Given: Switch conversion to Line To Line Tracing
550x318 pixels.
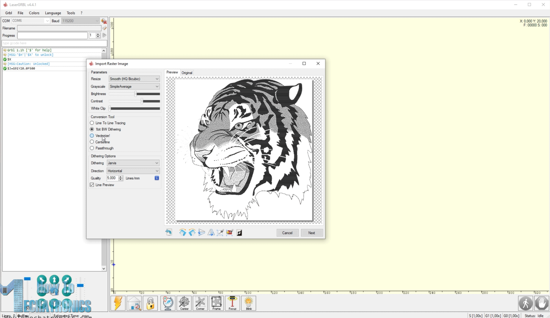Looking at the screenshot, I should point(92,123).
